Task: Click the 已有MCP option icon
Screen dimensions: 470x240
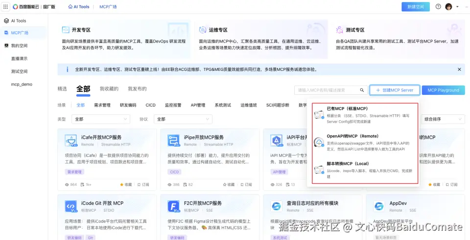Action: 319,115
